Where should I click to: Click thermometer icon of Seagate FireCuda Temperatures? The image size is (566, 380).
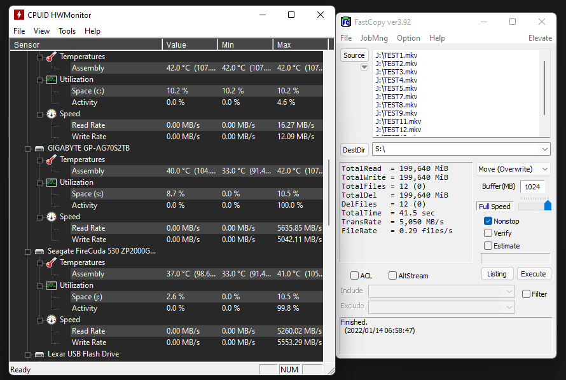point(52,262)
